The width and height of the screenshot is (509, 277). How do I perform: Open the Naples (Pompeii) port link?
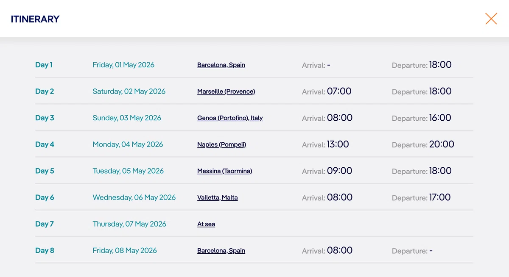221,144
